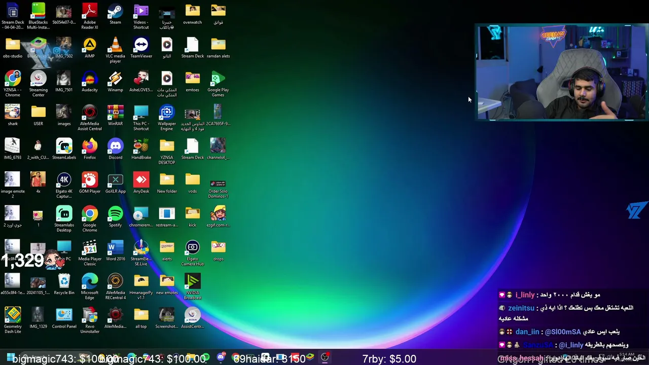649x365 pixels.
Task: Select the GoXLR App icon
Action: (x=115, y=183)
